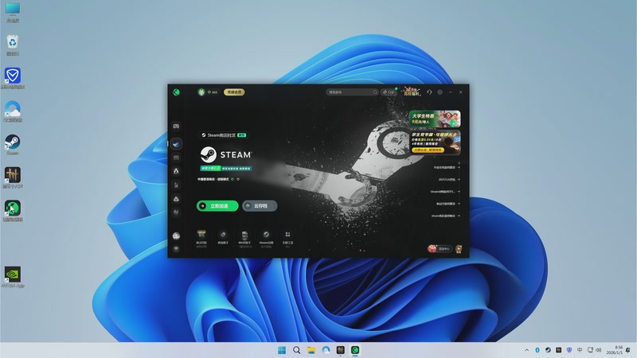Open the settings gear in the accelerator header
The image size is (637, 358).
click(x=440, y=92)
